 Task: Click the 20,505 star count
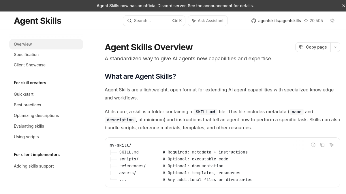coord(316,21)
